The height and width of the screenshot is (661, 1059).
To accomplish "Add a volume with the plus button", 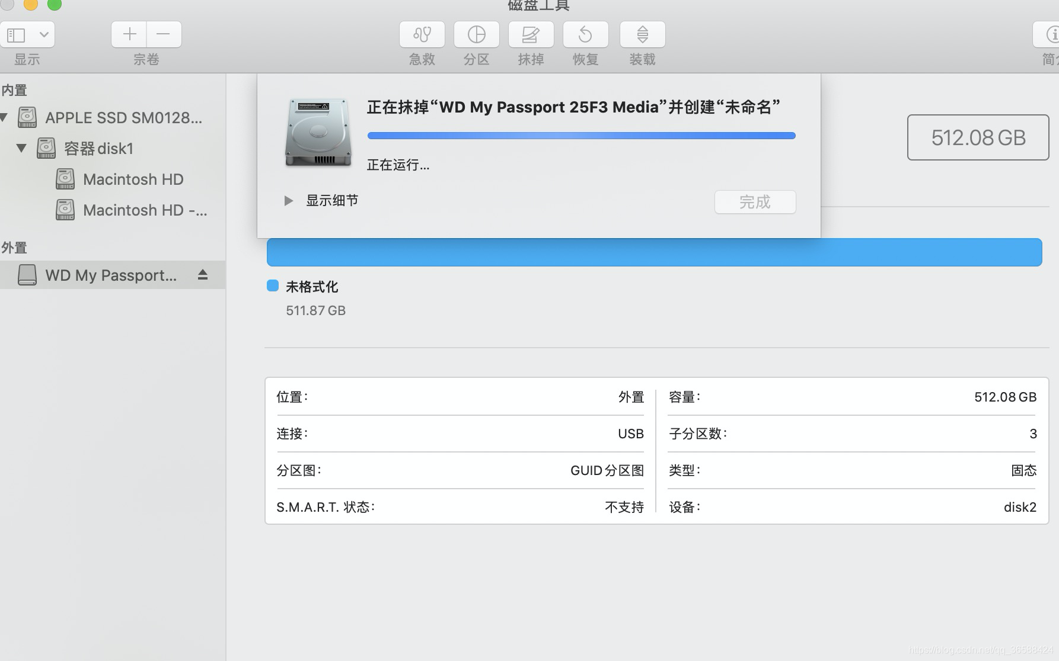I will point(129,35).
